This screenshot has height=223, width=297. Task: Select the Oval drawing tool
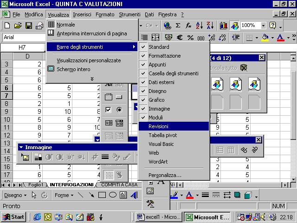pos(113,195)
